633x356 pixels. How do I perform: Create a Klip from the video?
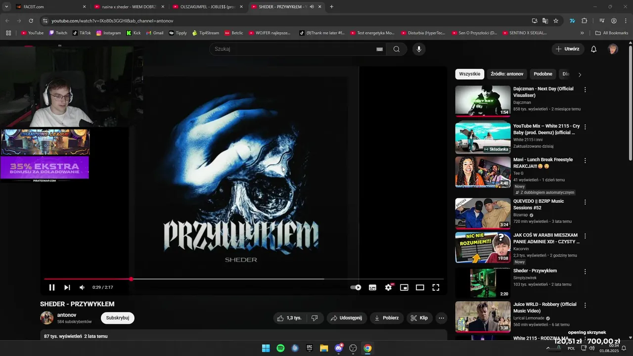pos(419,318)
